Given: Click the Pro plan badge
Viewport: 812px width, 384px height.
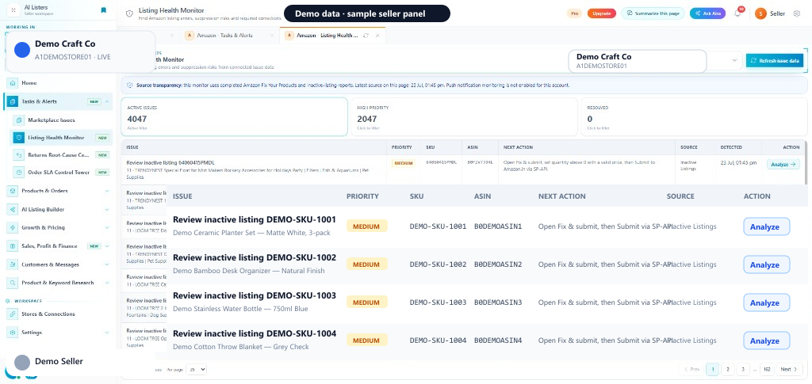Looking at the screenshot, I should click(574, 13).
